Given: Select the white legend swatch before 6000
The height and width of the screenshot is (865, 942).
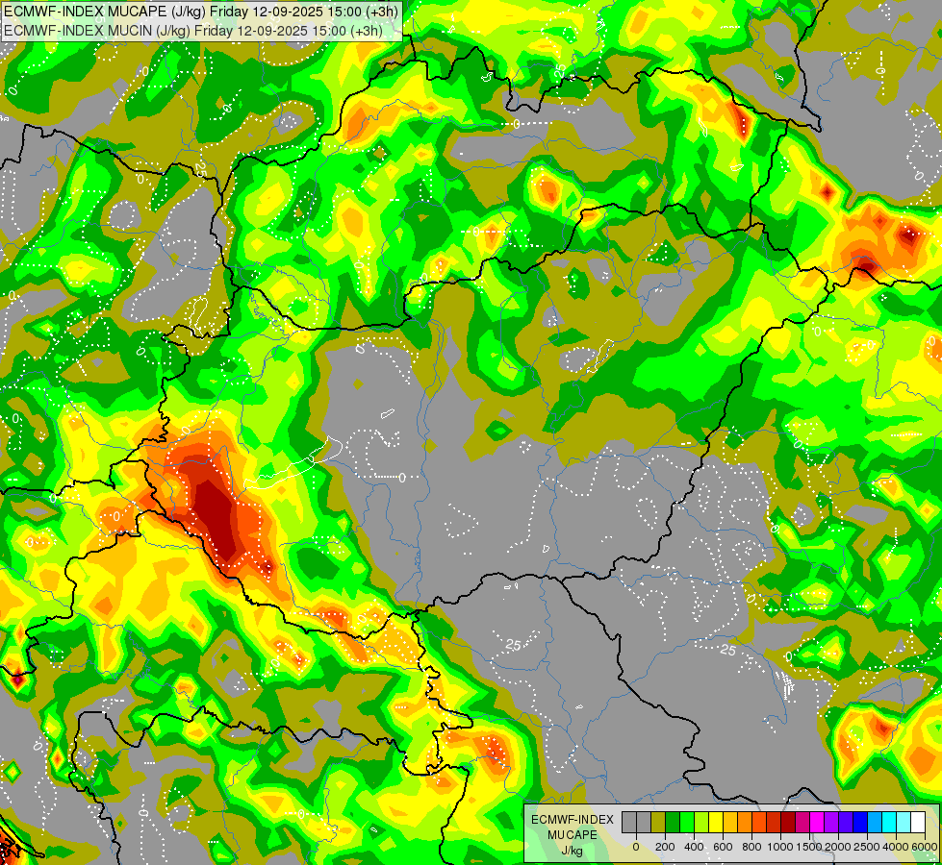Looking at the screenshot, I should click(918, 822).
